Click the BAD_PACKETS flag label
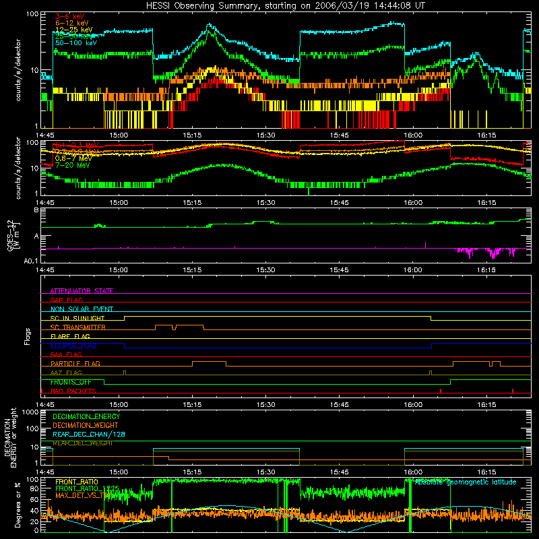Screen dimensions: 539x539 [x=73, y=391]
